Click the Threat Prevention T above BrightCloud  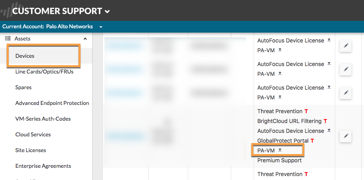[x=306, y=112]
